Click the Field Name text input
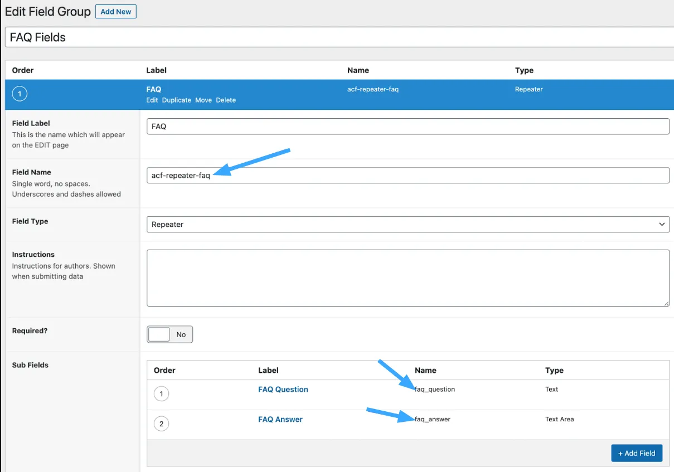 408,176
